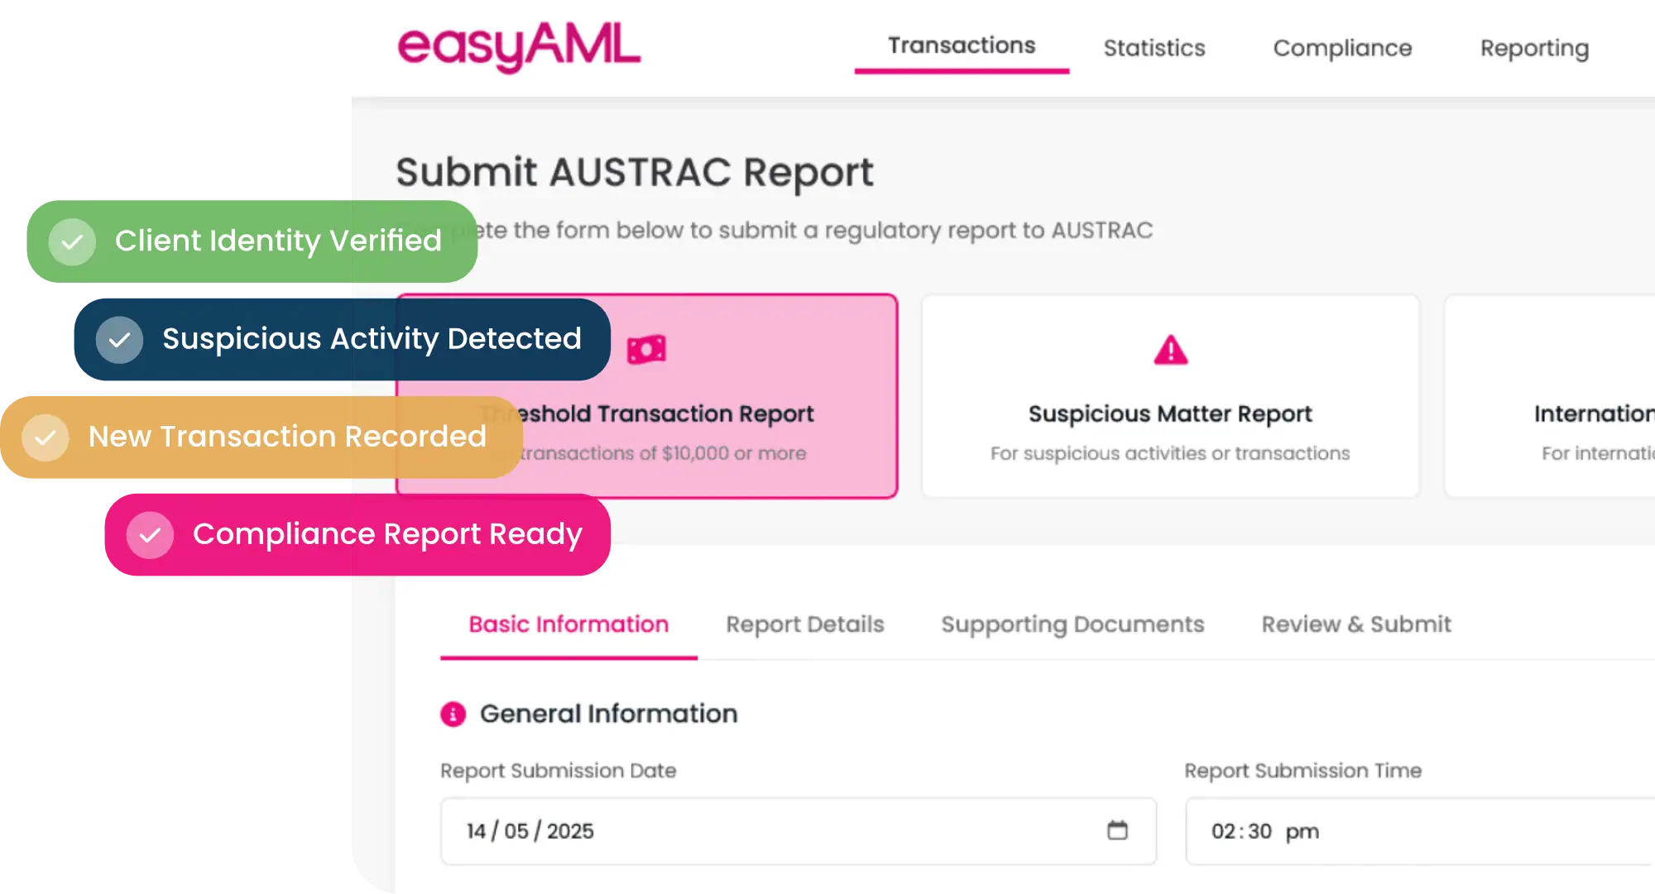Screen dimensions: 1655x894
Task: Go to the Statistics navigation tab
Action: [1154, 48]
